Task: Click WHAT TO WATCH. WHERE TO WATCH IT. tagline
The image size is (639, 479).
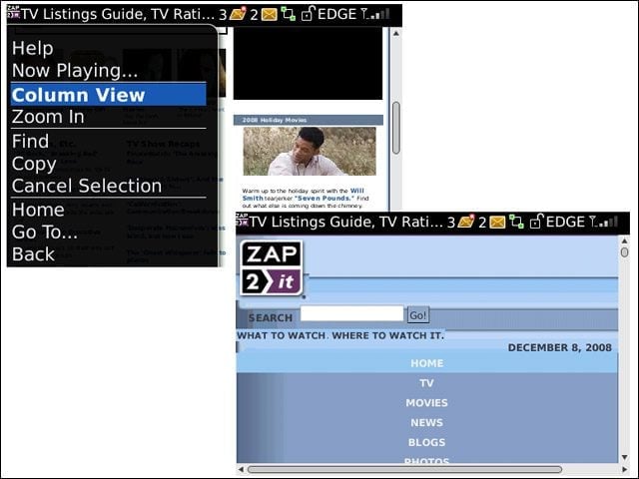Action: [340, 335]
